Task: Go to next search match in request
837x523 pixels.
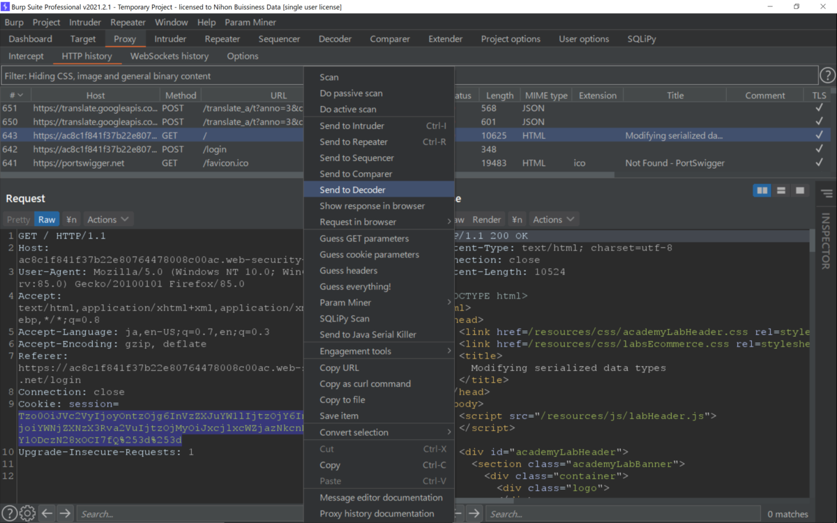Action: tap(65, 513)
